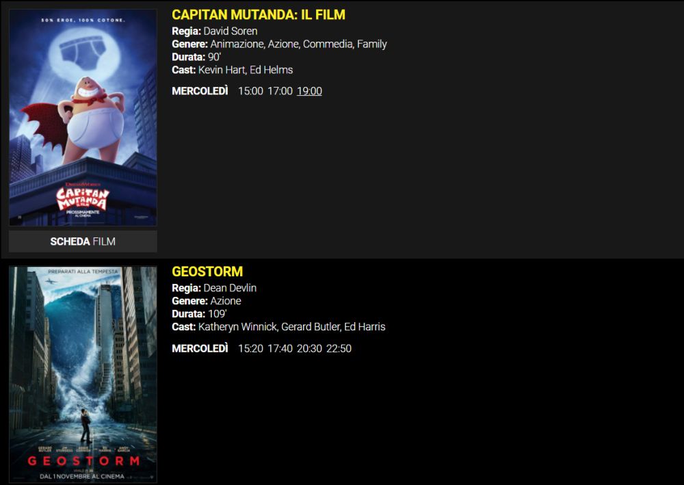Click MERCOLEDÌ label in Capitan Mutanda row

(x=200, y=91)
